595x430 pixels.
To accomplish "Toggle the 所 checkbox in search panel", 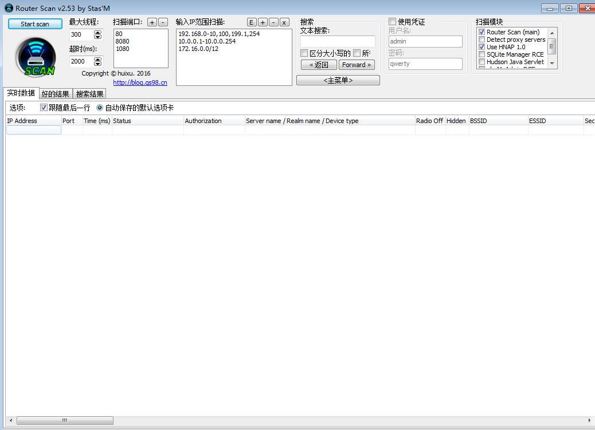I will click(357, 53).
